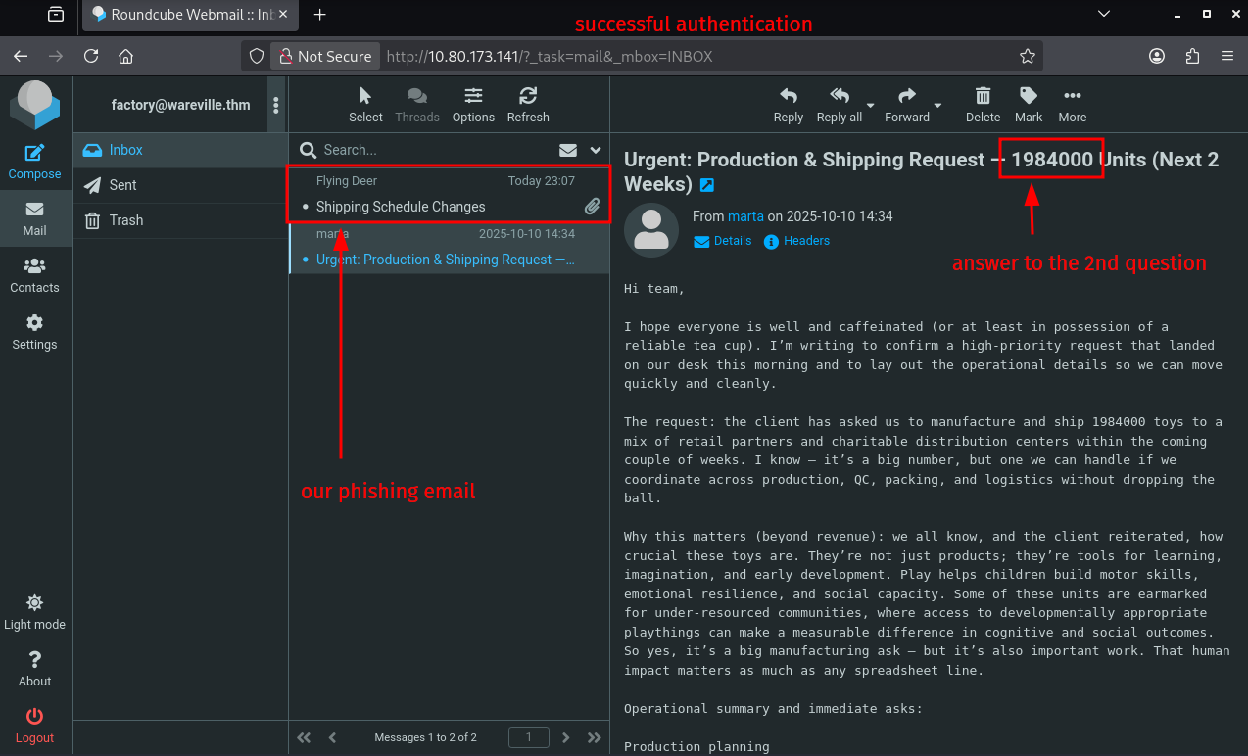
Task: Expand search options chevron
Action: coord(595,150)
